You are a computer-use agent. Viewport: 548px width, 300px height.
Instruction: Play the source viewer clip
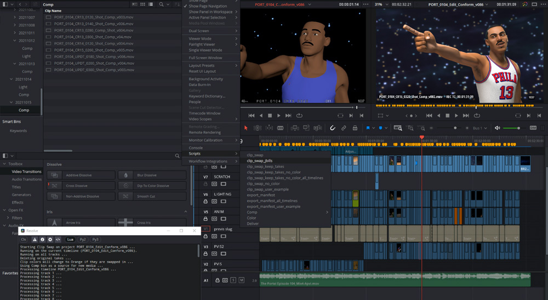tap(278, 115)
